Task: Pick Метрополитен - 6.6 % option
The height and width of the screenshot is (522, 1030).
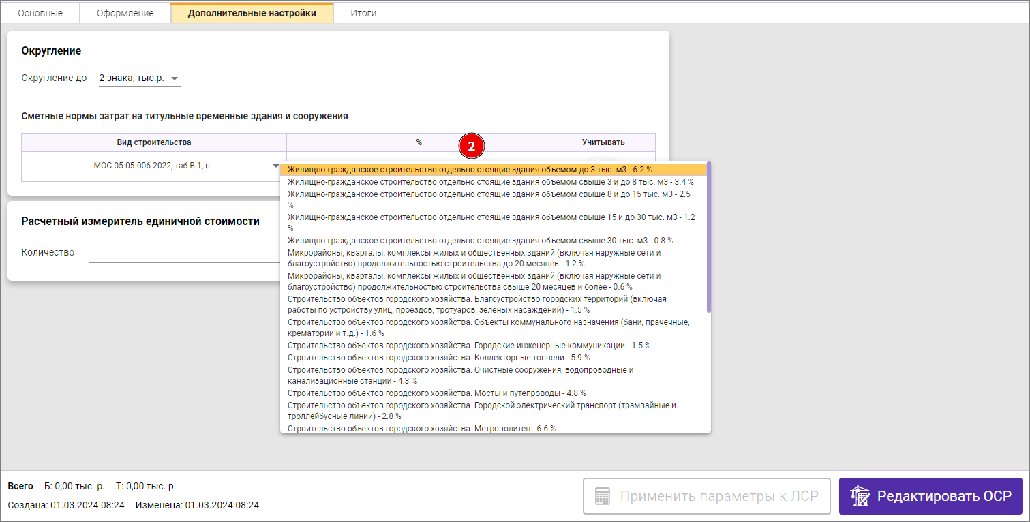Action: 421,429
